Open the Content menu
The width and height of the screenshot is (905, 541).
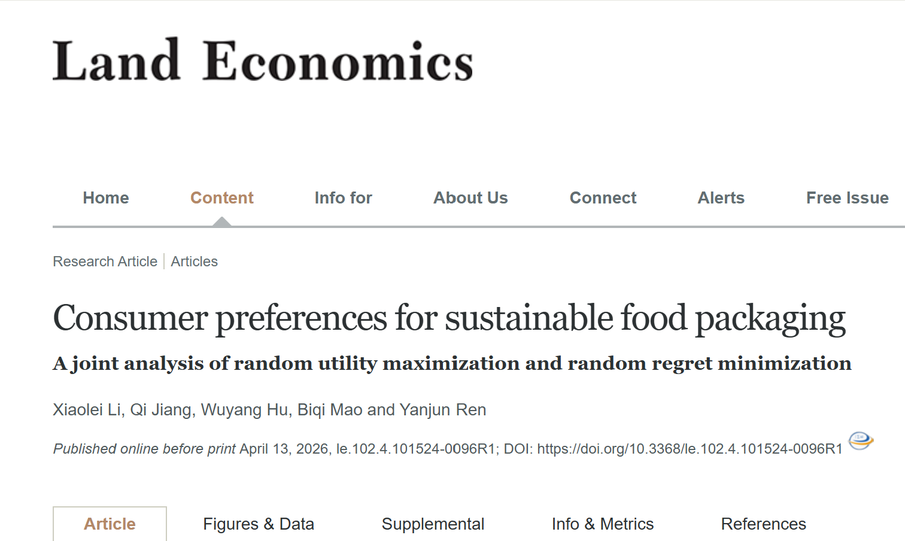(x=221, y=198)
